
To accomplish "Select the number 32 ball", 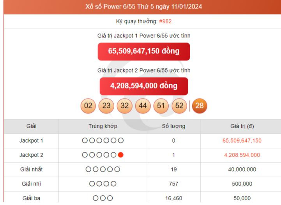I will click(x=125, y=106).
